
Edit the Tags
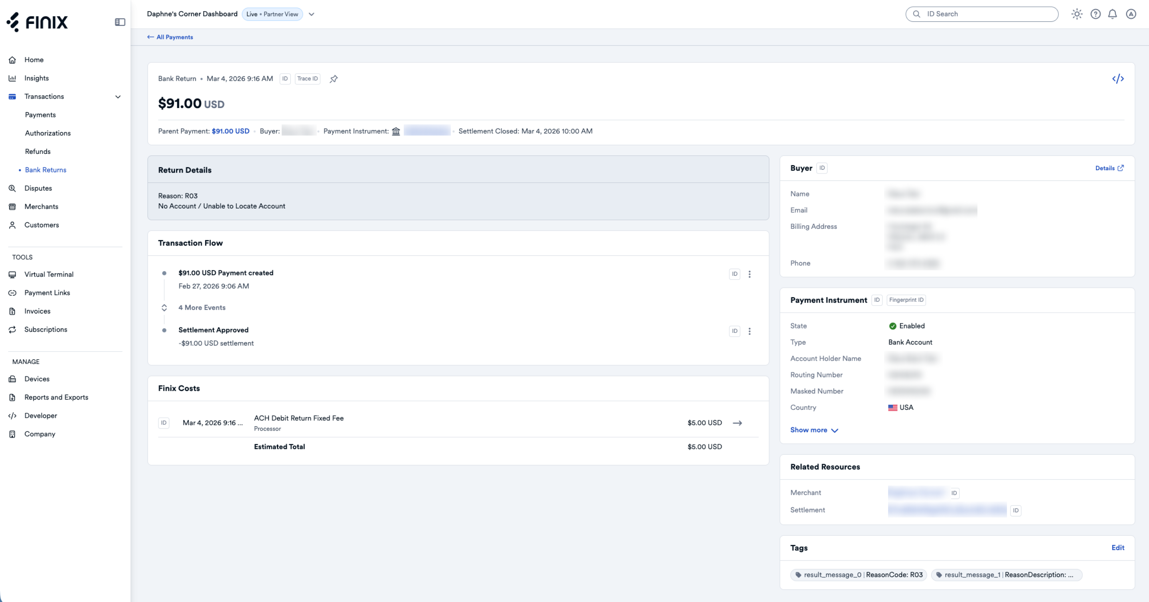(x=1118, y=548)
